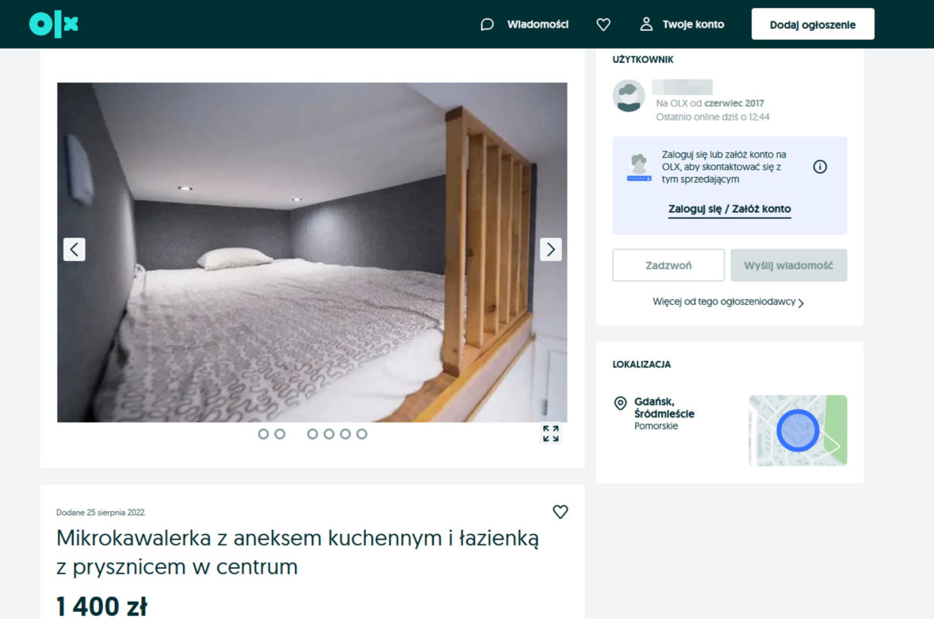
Task: Open the info icon in login notice
Action: point(820,167)
